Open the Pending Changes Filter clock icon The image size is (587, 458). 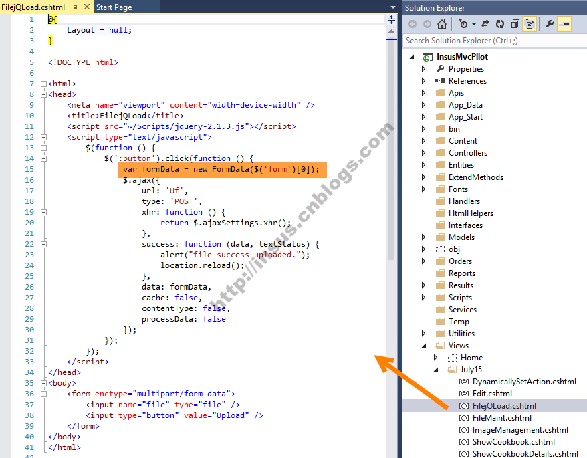click(463, 24)
